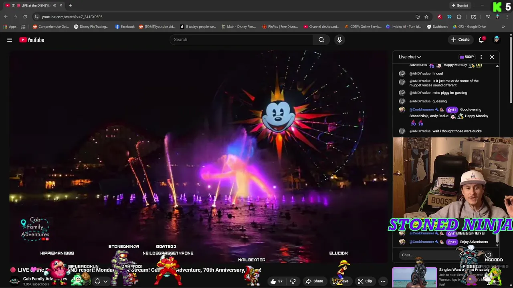Send heart reaction in chat
This screenshot has width=513, height=288.
(488, 255)
